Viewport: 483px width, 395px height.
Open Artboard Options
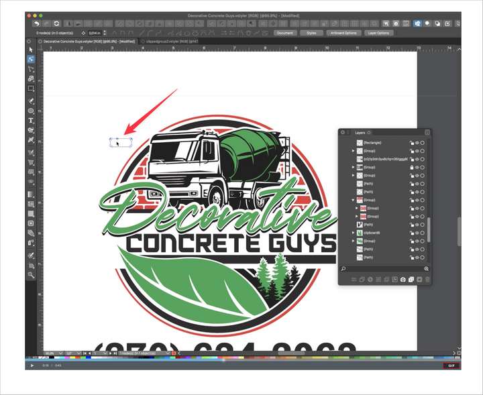coord(343,33)
